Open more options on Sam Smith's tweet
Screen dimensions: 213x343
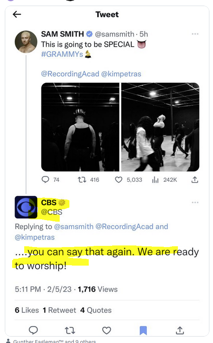pyautogui.click(x=195, y=34)
